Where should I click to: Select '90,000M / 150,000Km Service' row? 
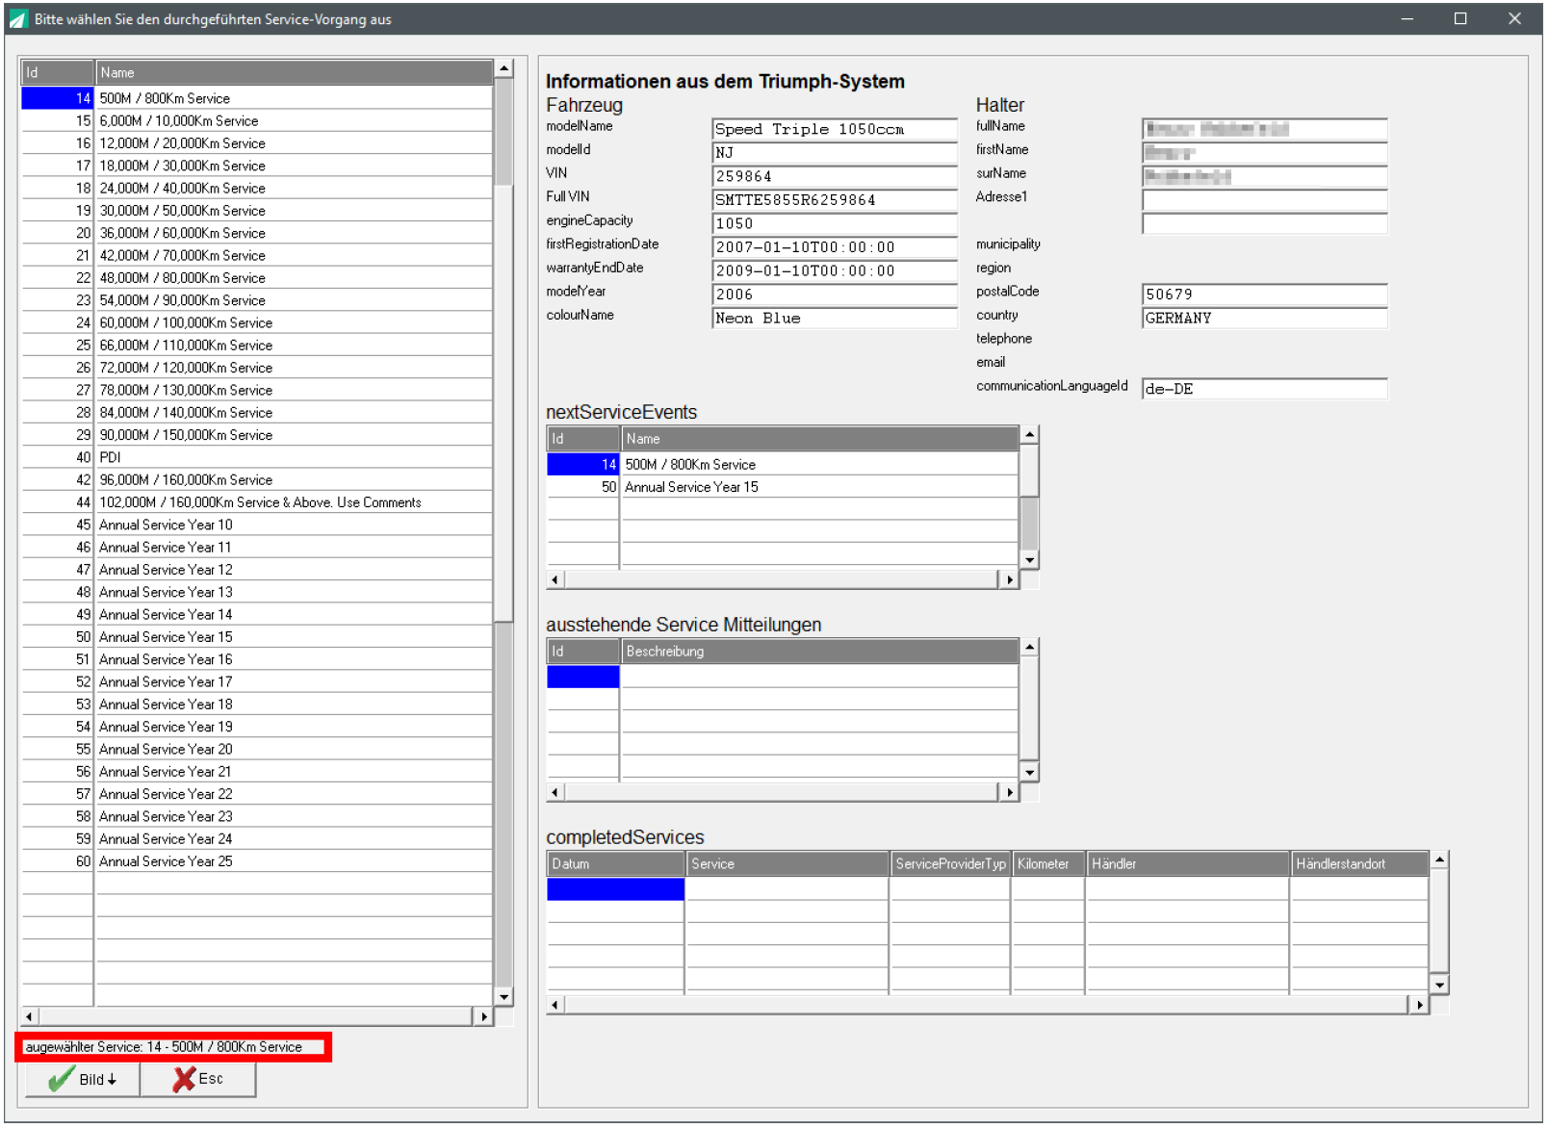click(256, 435)
